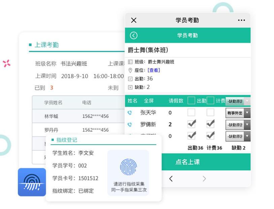Call 张天华 via phone icon
274x209 pixels.
click(130, 112)
